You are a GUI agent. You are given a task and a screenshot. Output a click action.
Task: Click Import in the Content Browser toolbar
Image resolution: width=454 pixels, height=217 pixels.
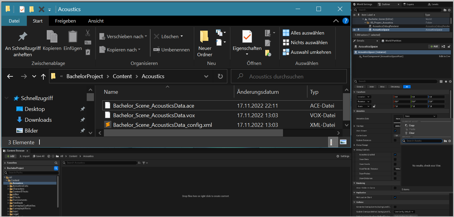(24, 156)
